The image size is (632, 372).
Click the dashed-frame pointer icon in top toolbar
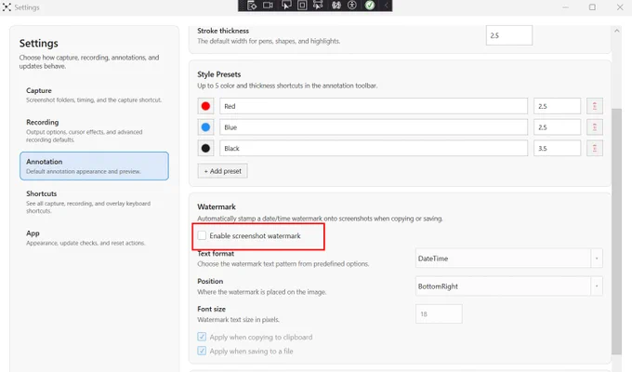pyautogui.click(x=318, y=6)
